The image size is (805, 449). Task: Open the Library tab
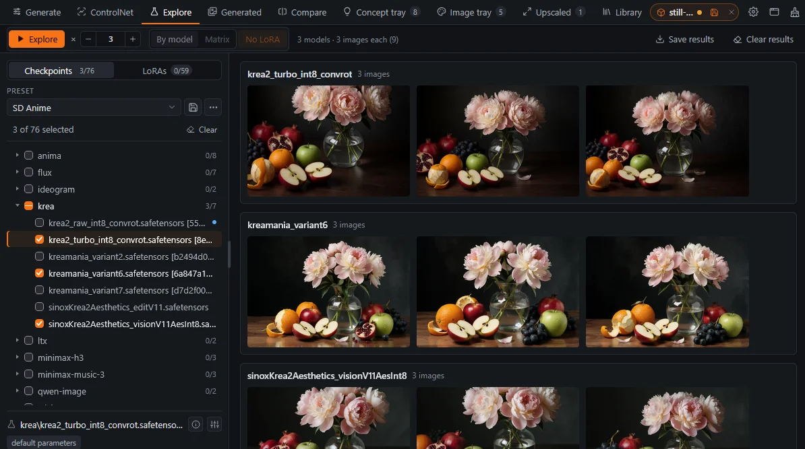tap(622, 12)
